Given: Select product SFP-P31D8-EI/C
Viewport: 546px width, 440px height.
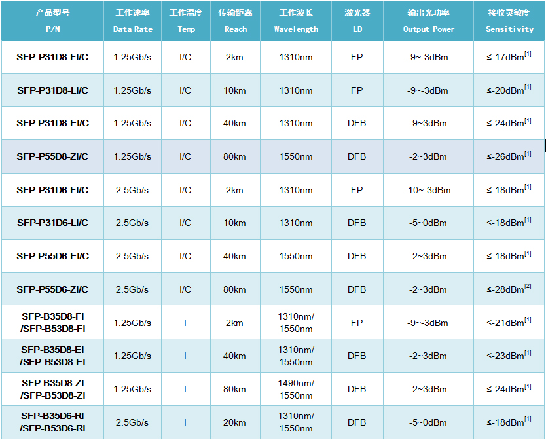Looking at the screenshot, I should [52, 123].
